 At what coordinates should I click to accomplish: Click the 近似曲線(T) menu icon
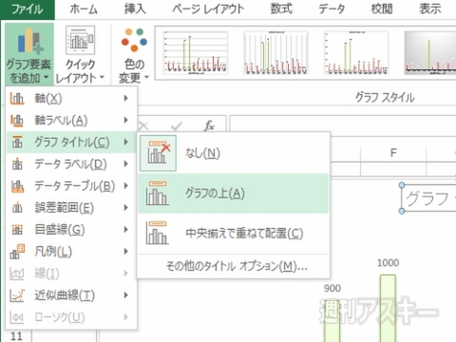pos(17,295)
